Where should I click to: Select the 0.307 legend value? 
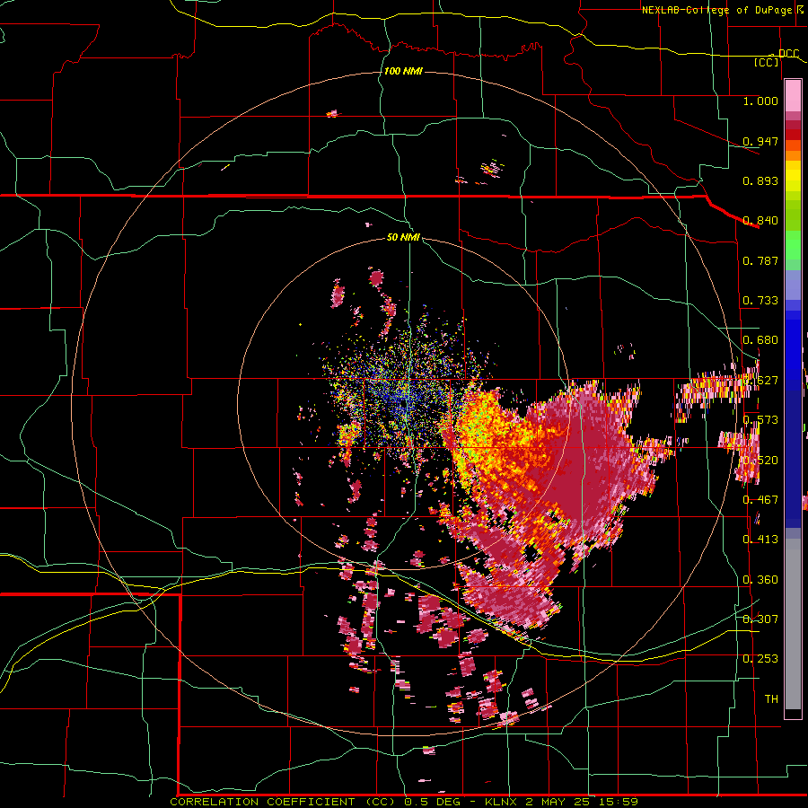click(760, 619)
